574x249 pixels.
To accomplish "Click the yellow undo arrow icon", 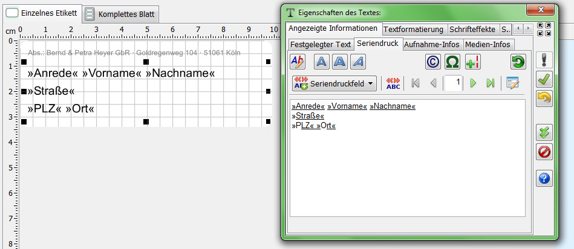I will coord(544,99).
